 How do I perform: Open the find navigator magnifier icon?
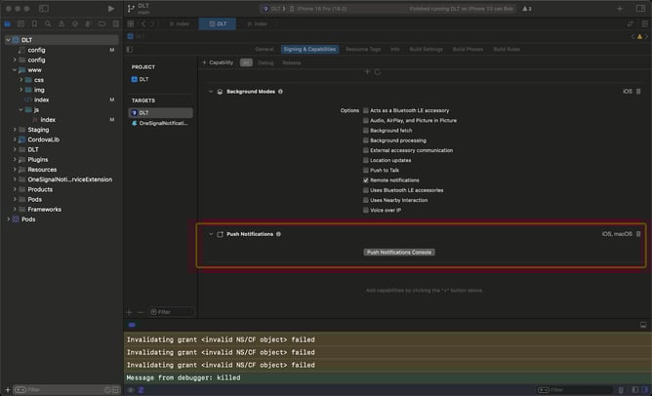[x=48, y=24]
